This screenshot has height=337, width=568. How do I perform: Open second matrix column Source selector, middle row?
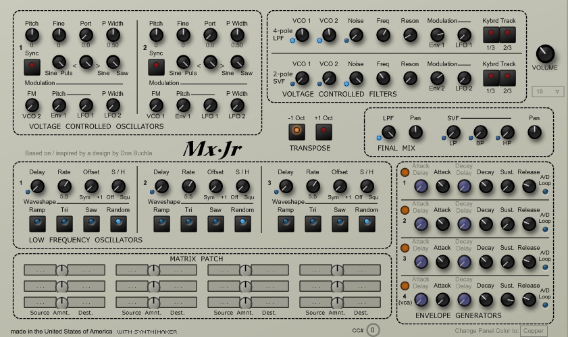(x=132, y=286)
